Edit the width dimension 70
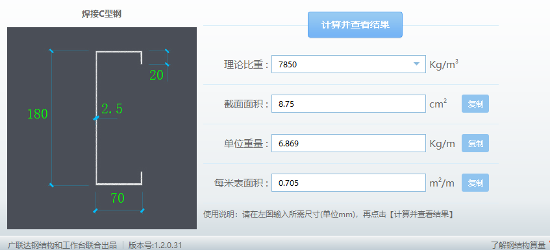 [x=118, y=198]
